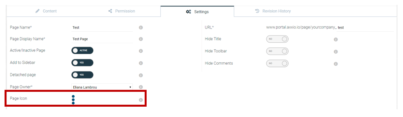Toggle the Add to Sidebar switch
This screenshot has width=403, height=117.
(x=82, y=63)
